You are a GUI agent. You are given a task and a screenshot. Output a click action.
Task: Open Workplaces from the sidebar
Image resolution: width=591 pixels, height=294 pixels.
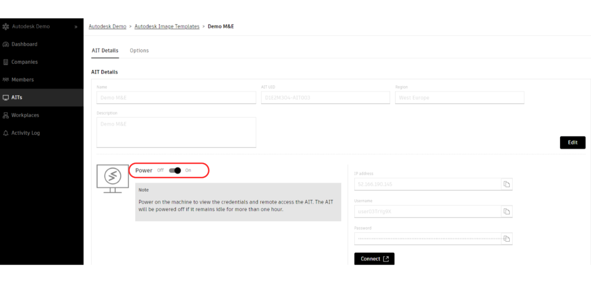point(42,115)
